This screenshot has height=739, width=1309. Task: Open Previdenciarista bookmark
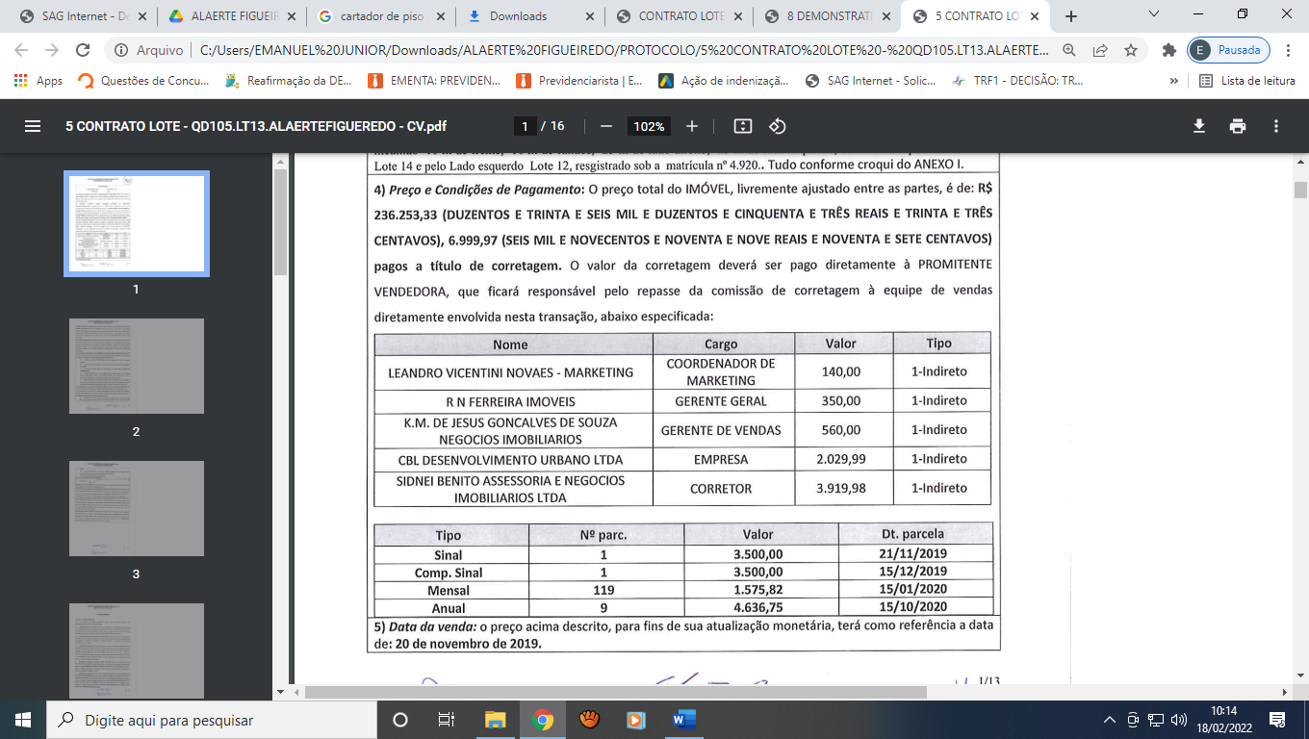click(x=579, y=81)
